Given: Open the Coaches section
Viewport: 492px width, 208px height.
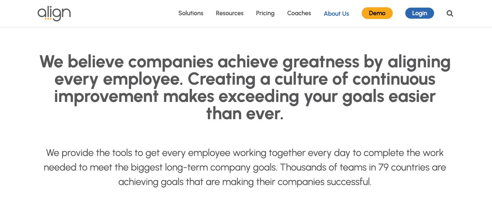Looking at the screenshot, I should [x=299, y=13].
